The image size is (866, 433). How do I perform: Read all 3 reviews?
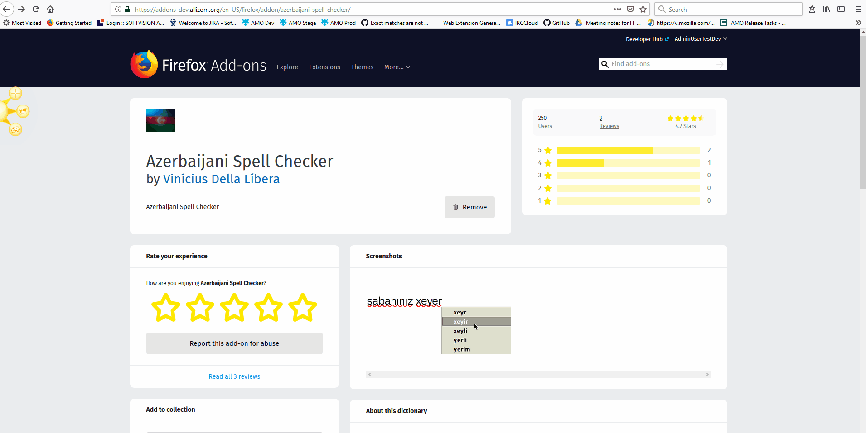pyautogui.click(x=234, y=376)
